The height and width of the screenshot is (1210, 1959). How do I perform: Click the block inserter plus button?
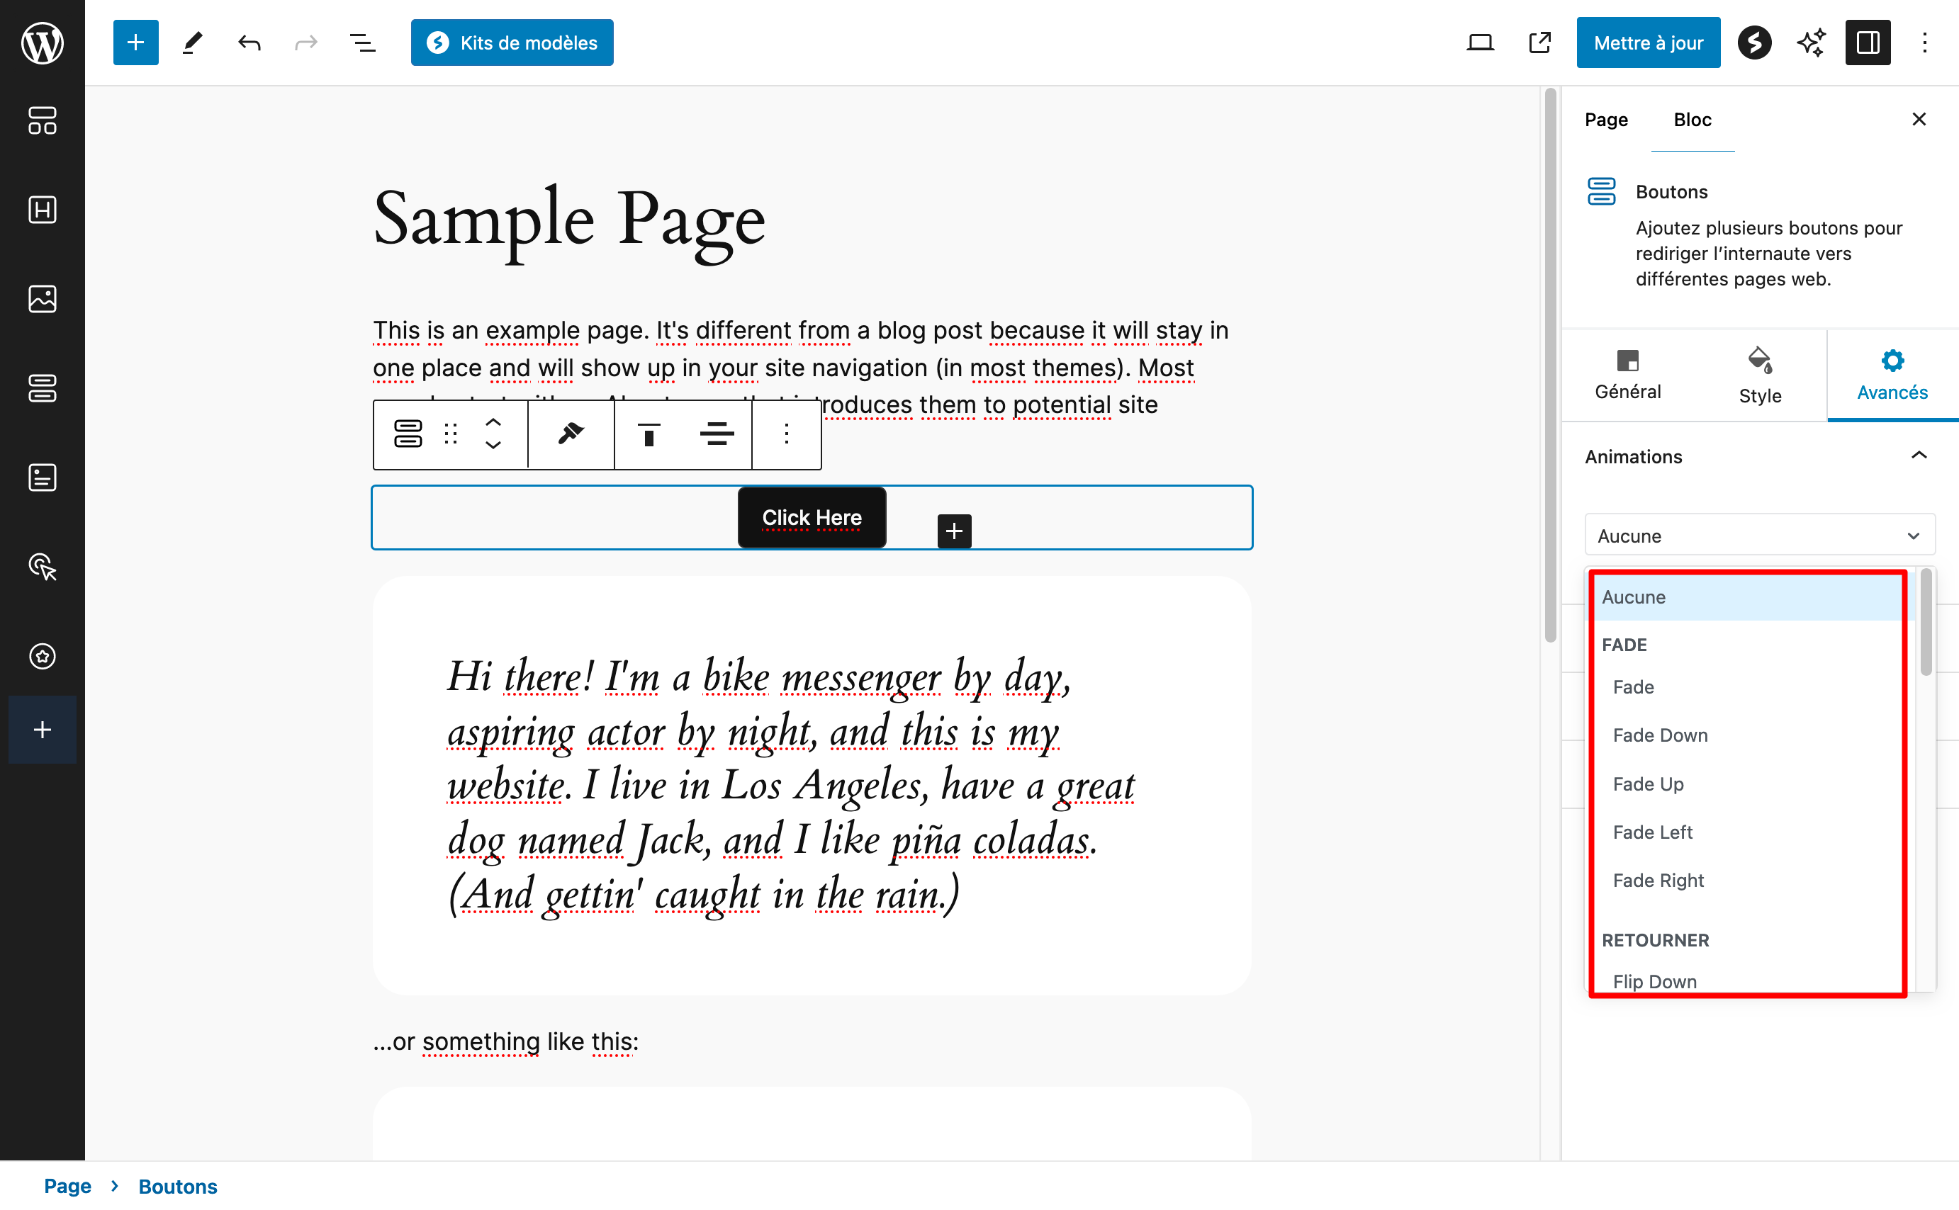tap(135, 43)
